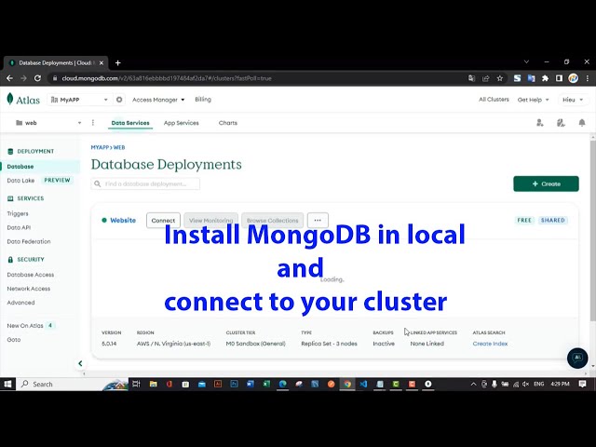Open alerts bell icon

[x=582, y=123]
